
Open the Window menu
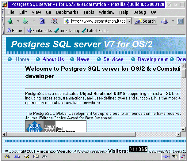(107, 12)
